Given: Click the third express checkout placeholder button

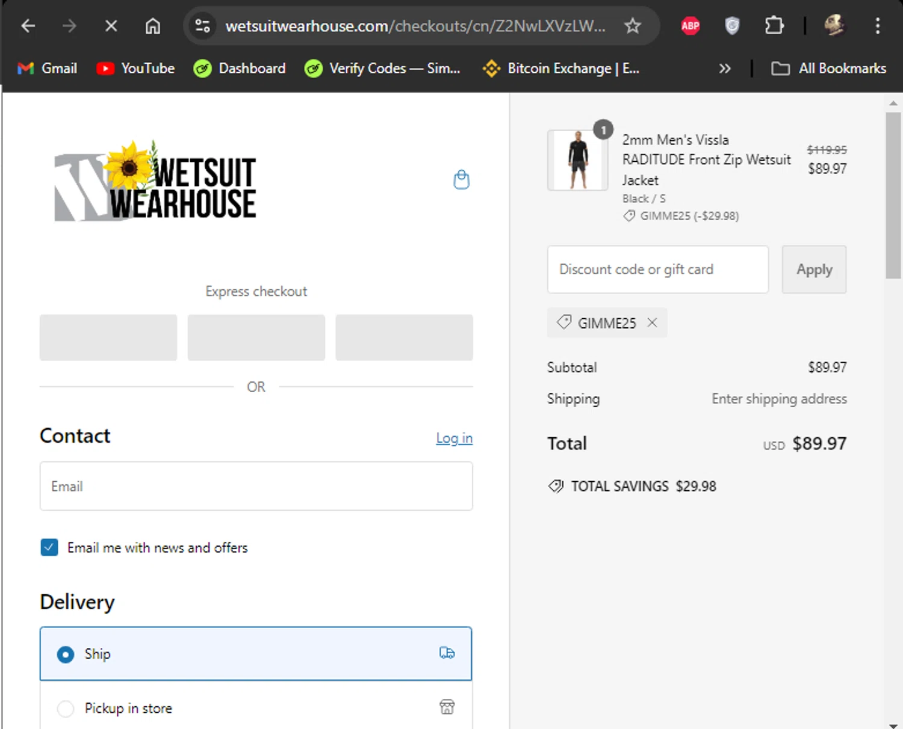Looking at the screenshot, I should pos(404,337).
